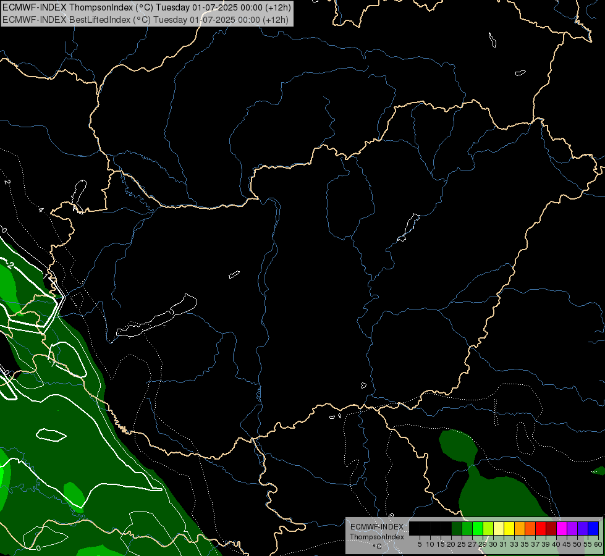This screenshot has width=605, height=556.
Task: Click the violet 50–55 legend swatch
Action: click(583, 529)
